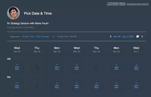The image size is (151, 97).
Task: Pick the PM start time for Wed Mar 25
Action: (x=77, y=85)
